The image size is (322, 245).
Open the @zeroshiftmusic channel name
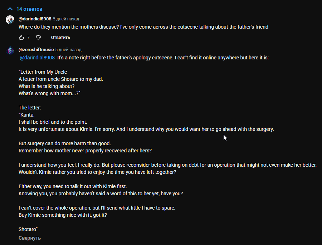tap(36, 50)
